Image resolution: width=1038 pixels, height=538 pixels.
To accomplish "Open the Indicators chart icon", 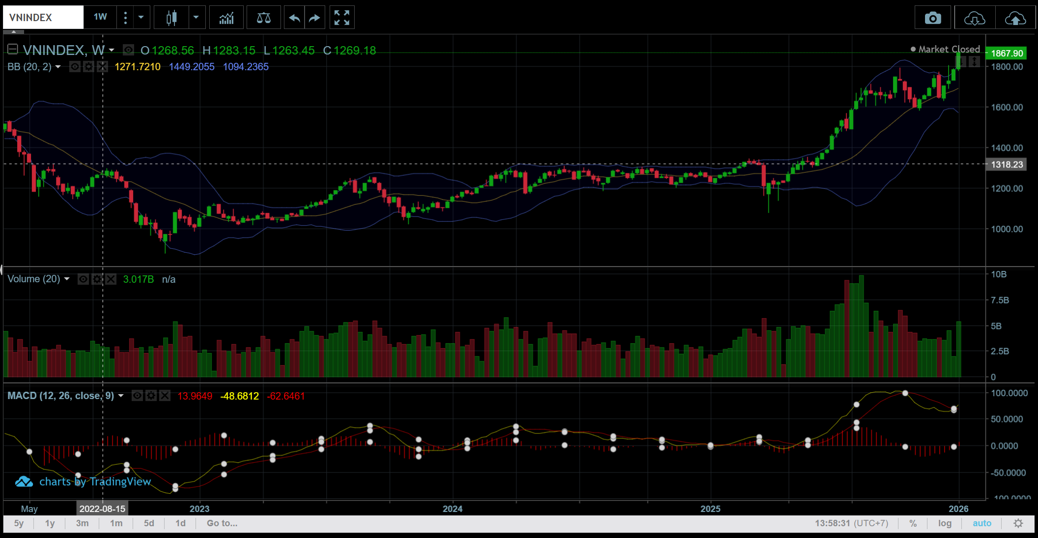I will click(226, 18).
